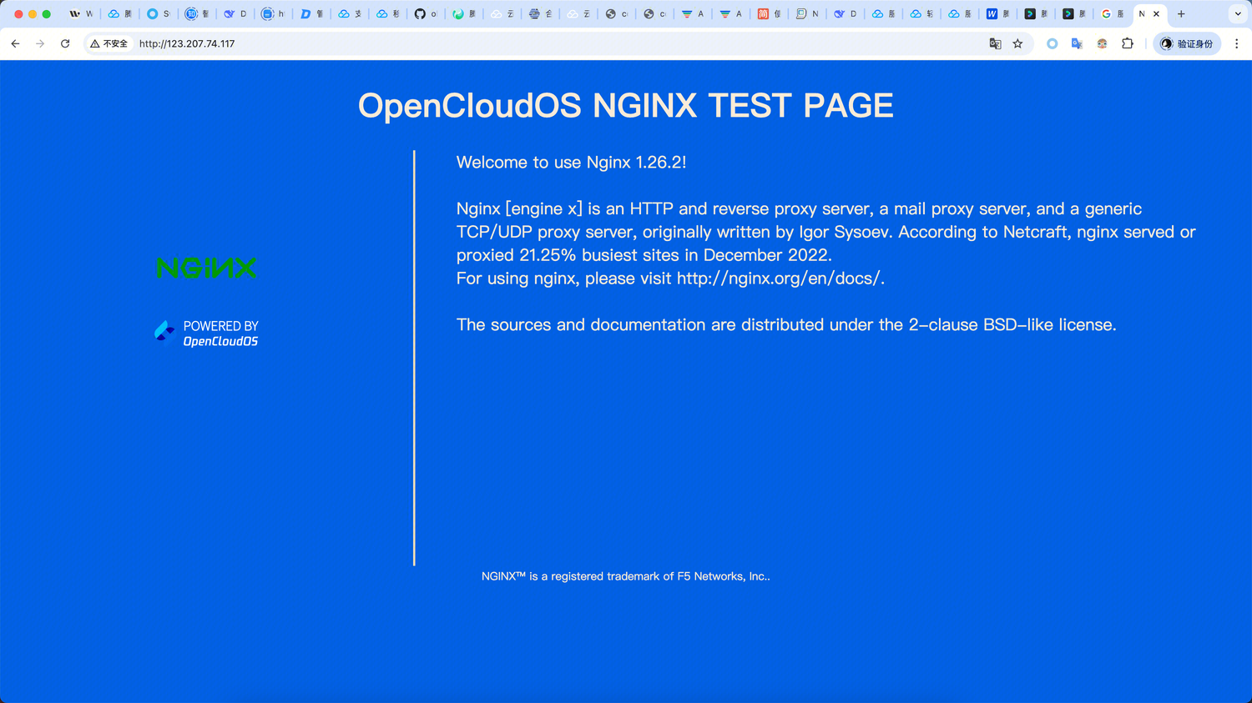Open a new tab with the plus button
This screenshot has height=703, width=1252.
point(1181,14)
